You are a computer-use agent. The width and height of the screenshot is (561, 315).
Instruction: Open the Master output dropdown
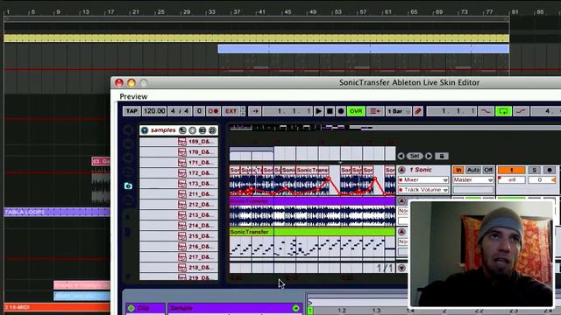[x=473, y=180]
